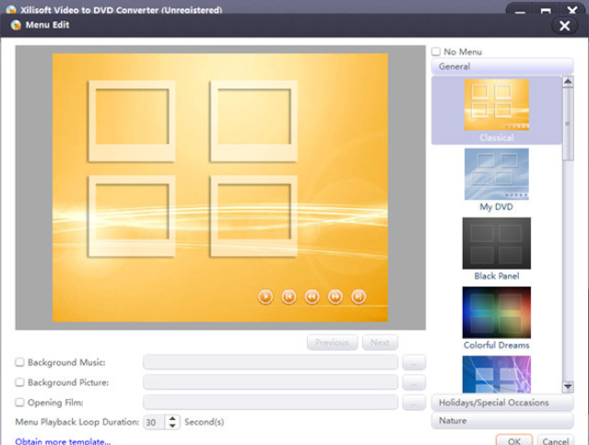
Task: Expand the General template category
Action: point(502,66)
